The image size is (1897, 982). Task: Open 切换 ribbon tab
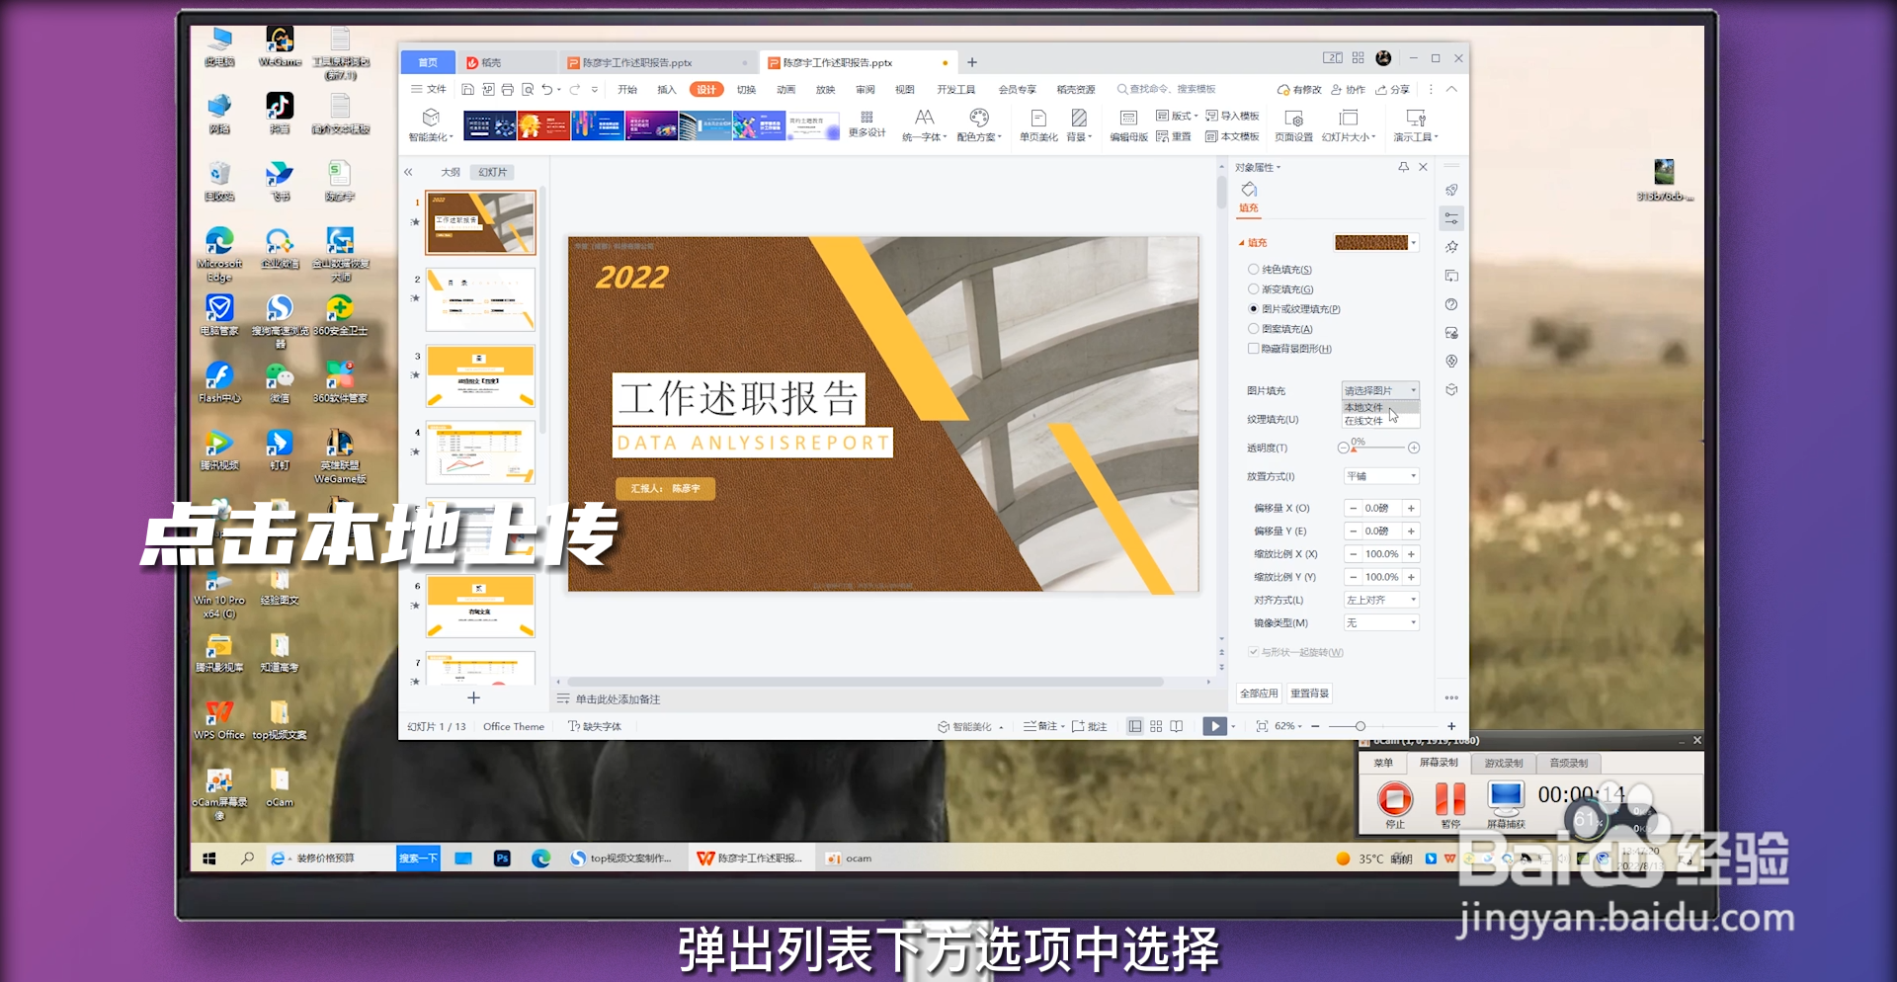[746, 89]
